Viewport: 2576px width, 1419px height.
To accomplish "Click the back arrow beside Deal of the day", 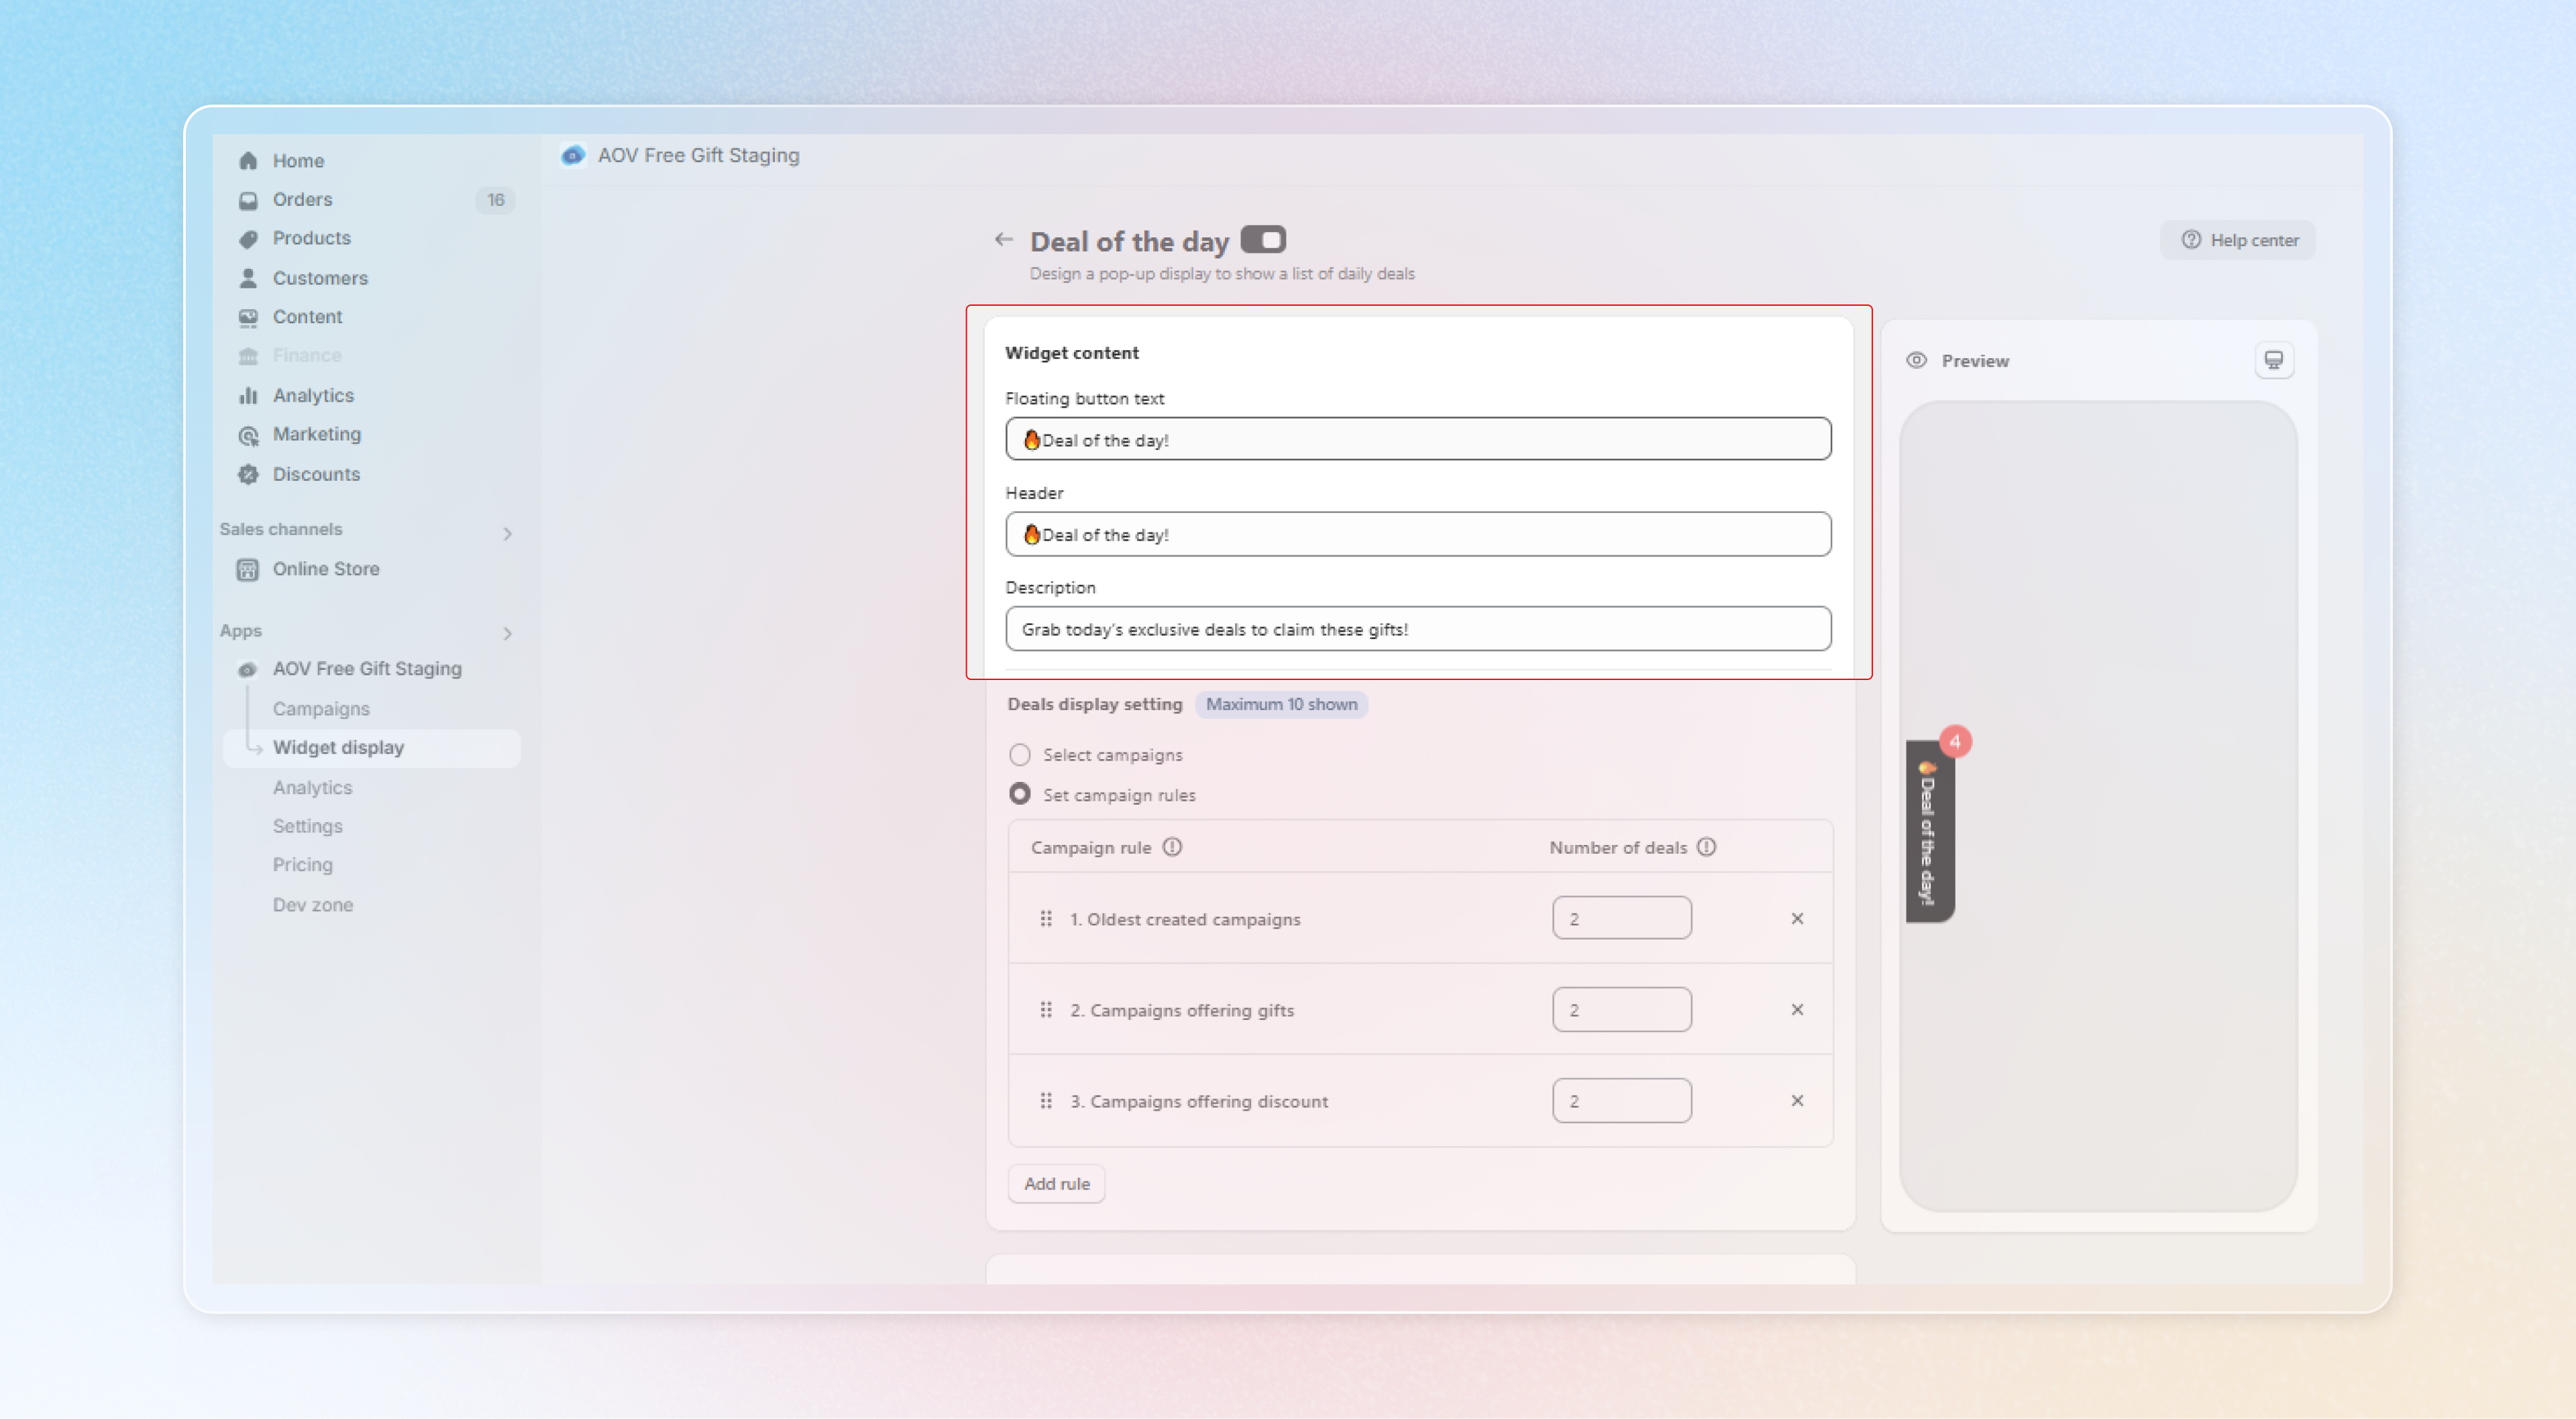I will (1003, 239).
